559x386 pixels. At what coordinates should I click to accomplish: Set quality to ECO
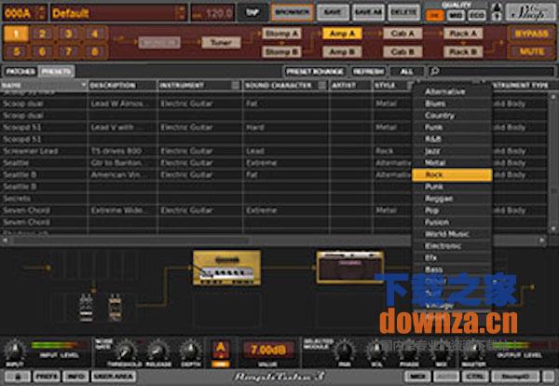coord(477,15)
